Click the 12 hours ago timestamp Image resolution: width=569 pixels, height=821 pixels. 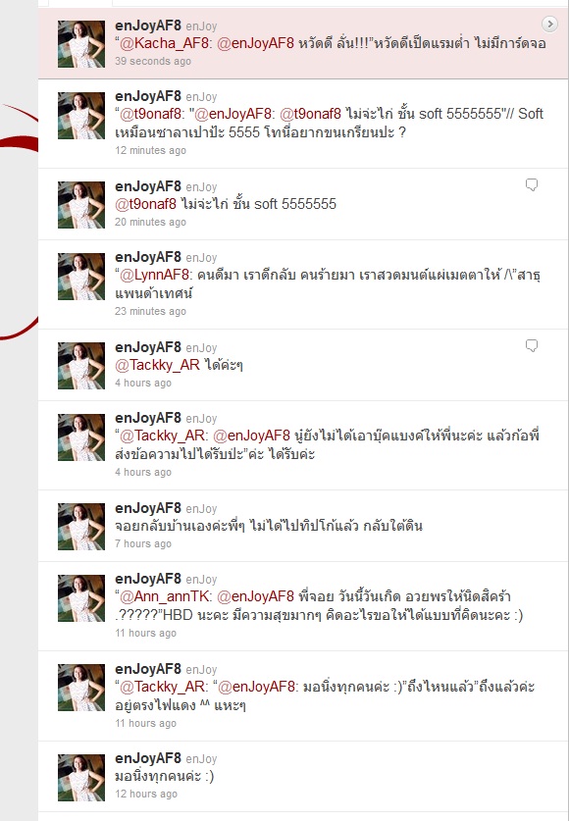tap(146, 794)
